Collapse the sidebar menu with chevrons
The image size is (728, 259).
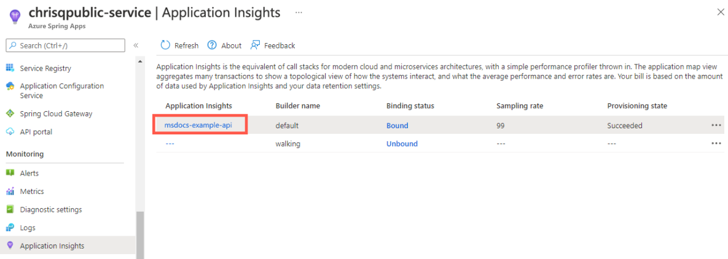(136, 45)
